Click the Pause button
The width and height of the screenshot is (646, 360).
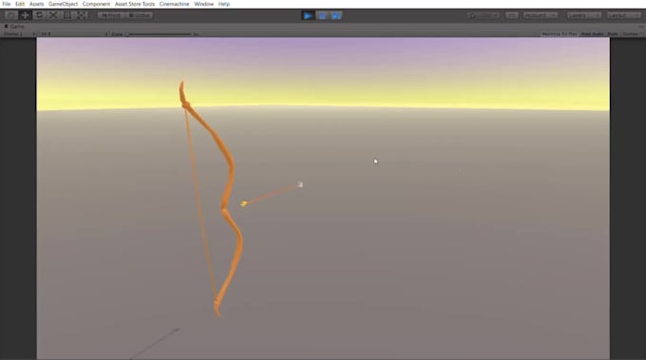pyautogui.click(x=322, y=15)
